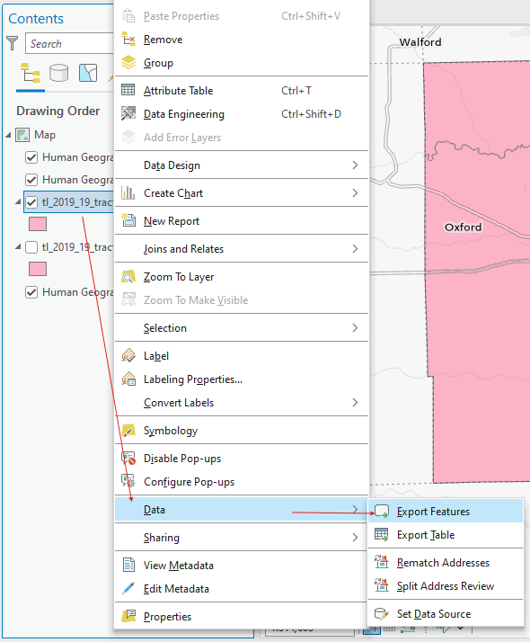
Task: Choose Set Data Source
Action: coord(446,614)
